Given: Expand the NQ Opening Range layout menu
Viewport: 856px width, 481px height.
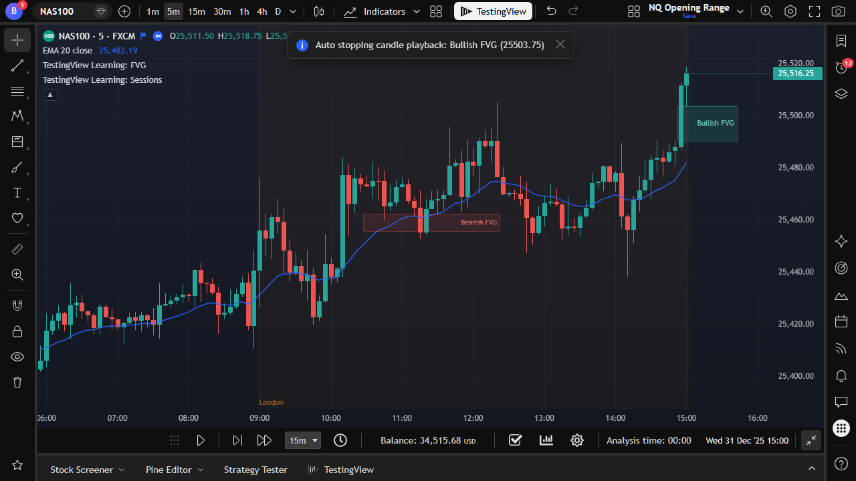Looking at the screenshot, I should coord(740,11).
